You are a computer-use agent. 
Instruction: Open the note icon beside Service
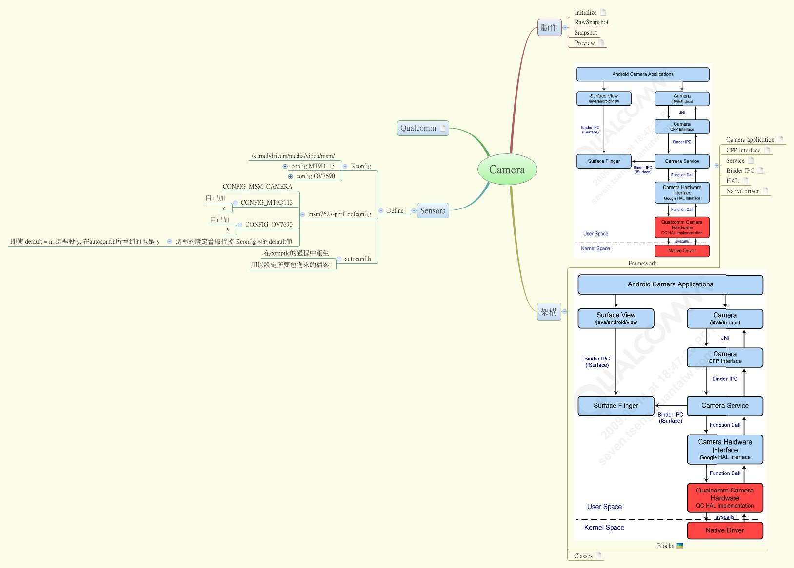pyautogui.click(x=751, y=160)
